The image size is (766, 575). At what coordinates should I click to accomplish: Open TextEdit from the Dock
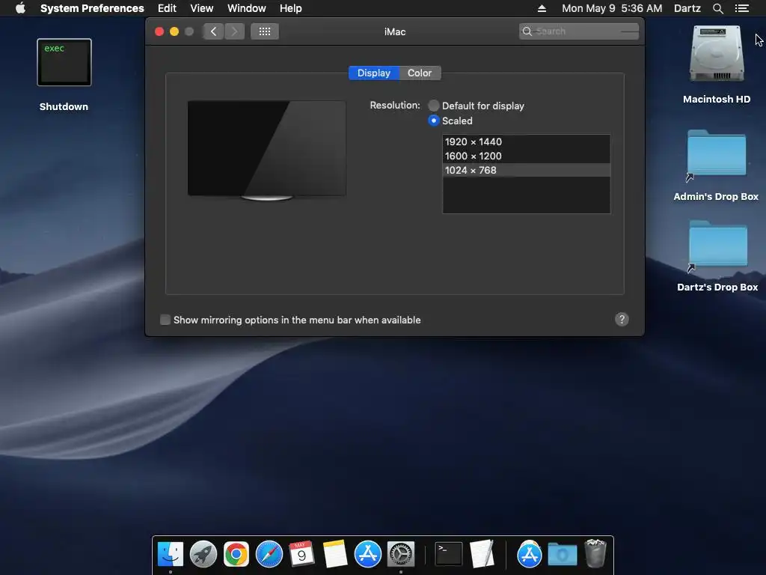click(x=482, y=554)
